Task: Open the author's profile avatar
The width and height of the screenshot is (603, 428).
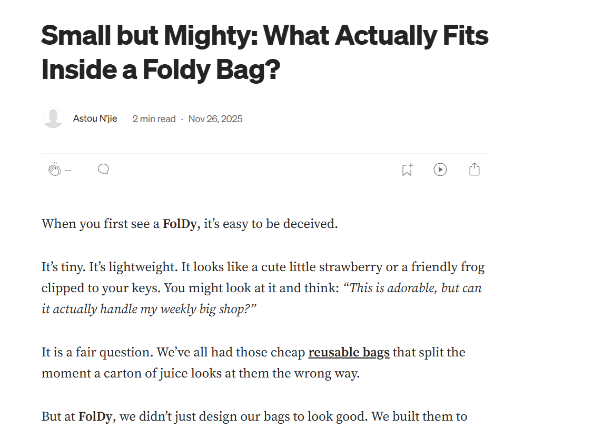Action: click(53, 118)
